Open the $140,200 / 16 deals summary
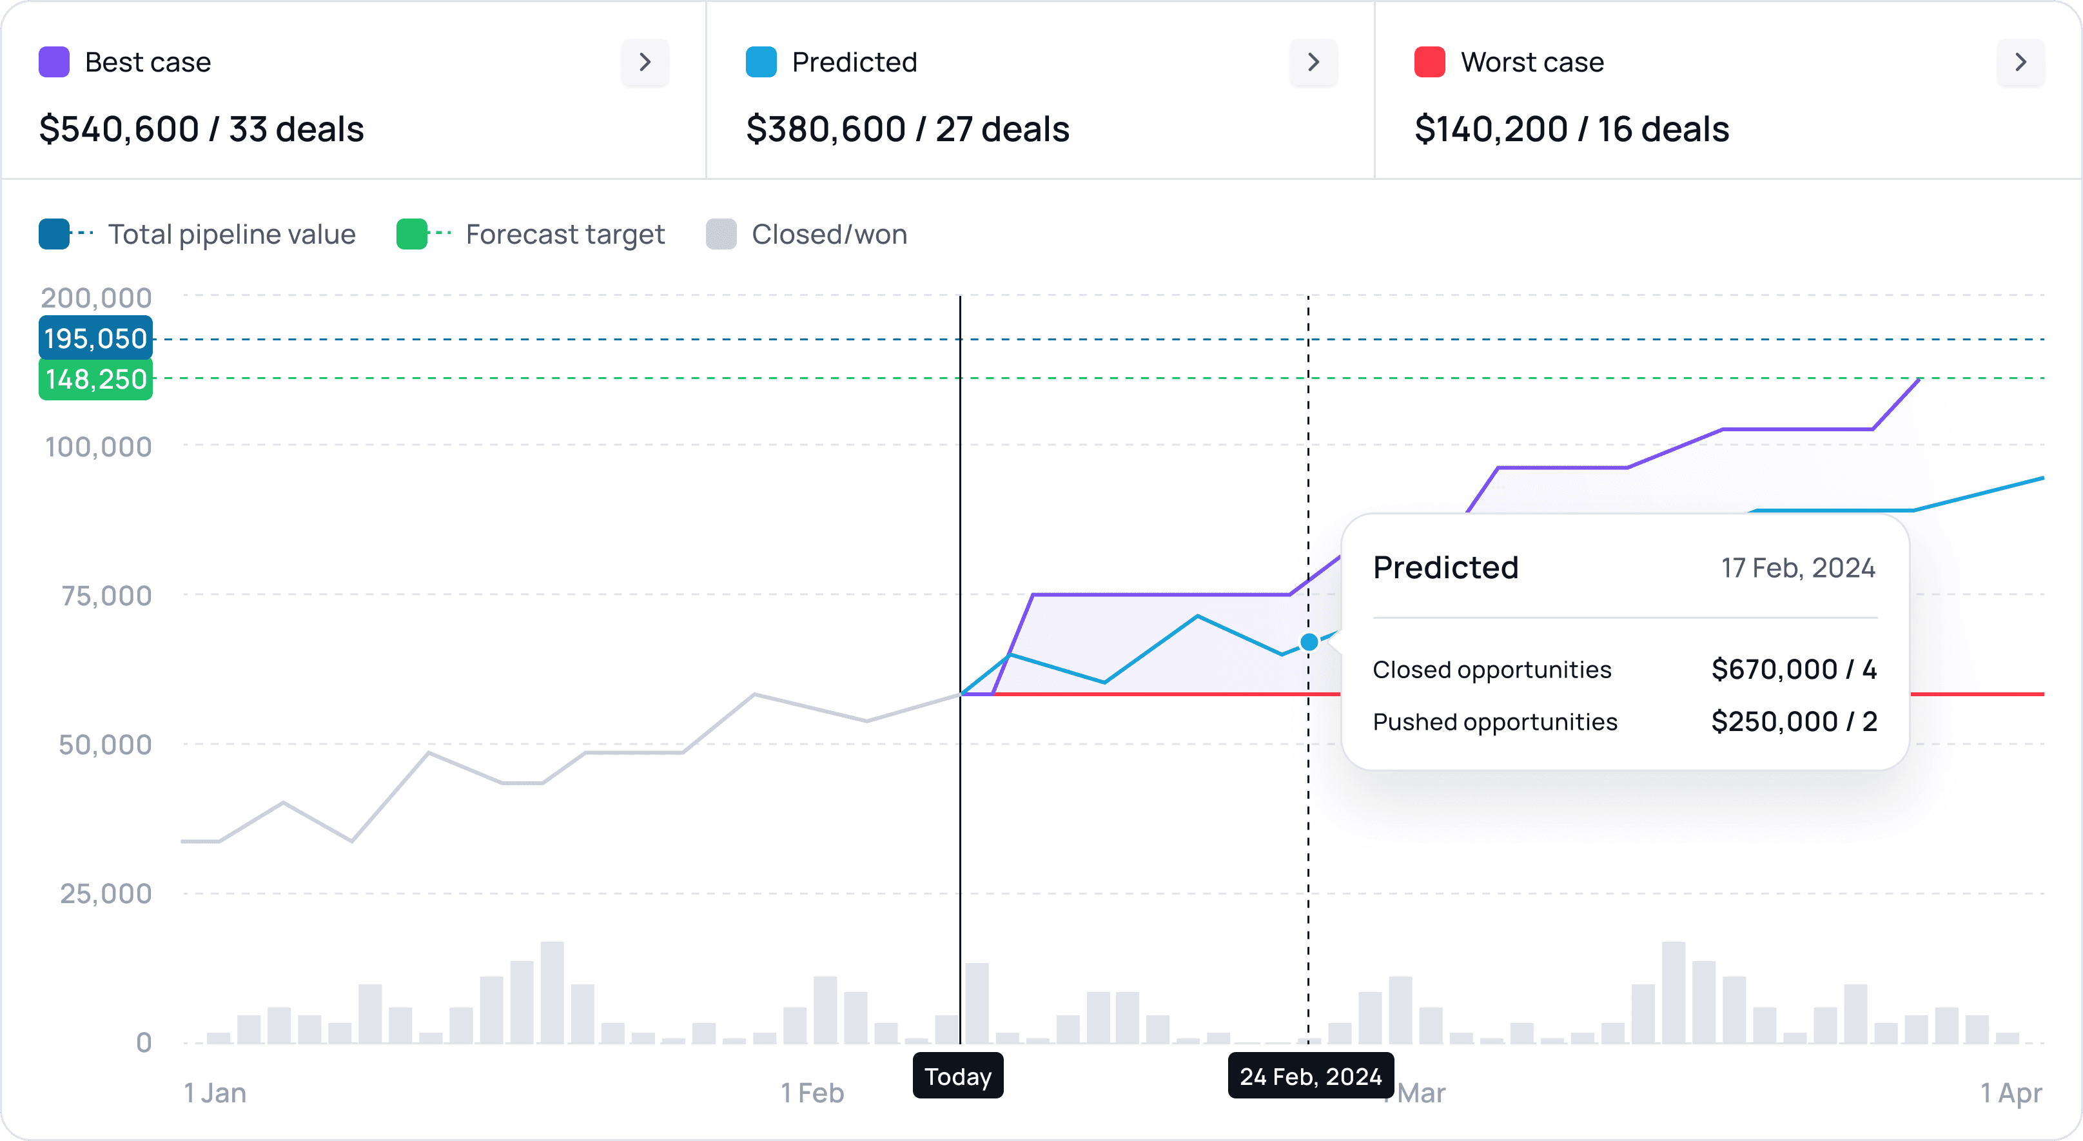 tap(1571, 130)
